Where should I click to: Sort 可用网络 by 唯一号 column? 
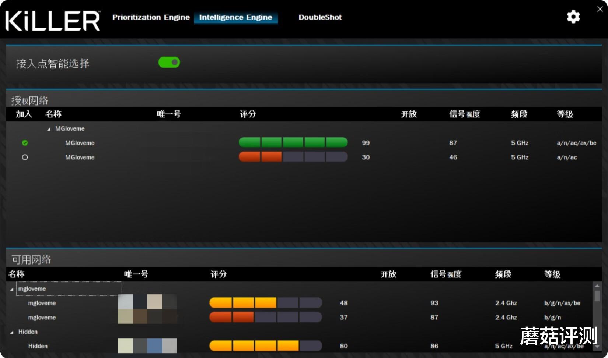tap(136, 274)
